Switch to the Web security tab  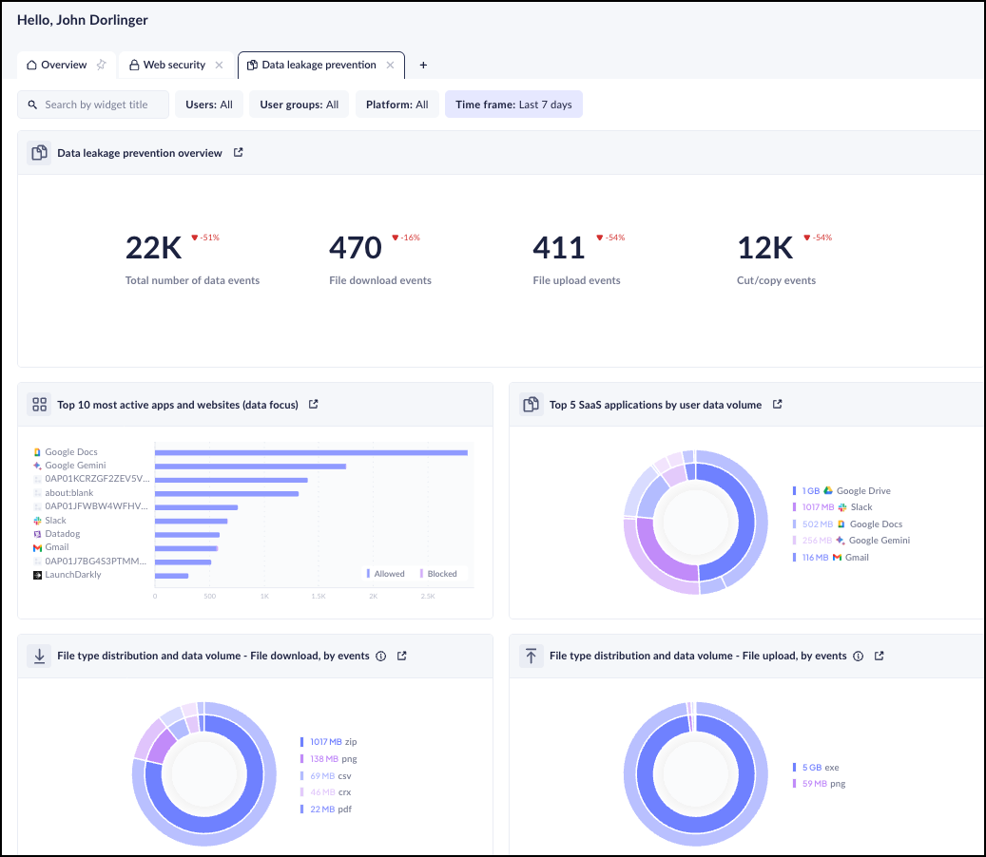click(x=168, y=65)
